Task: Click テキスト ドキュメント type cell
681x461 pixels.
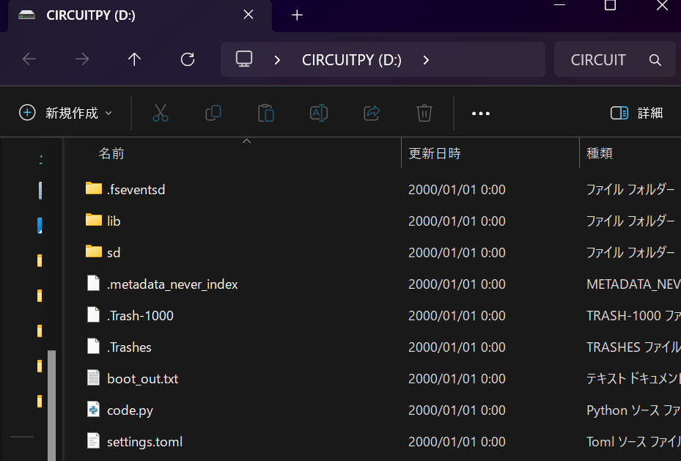Action: pyautogui.click(x=633, y=378)
